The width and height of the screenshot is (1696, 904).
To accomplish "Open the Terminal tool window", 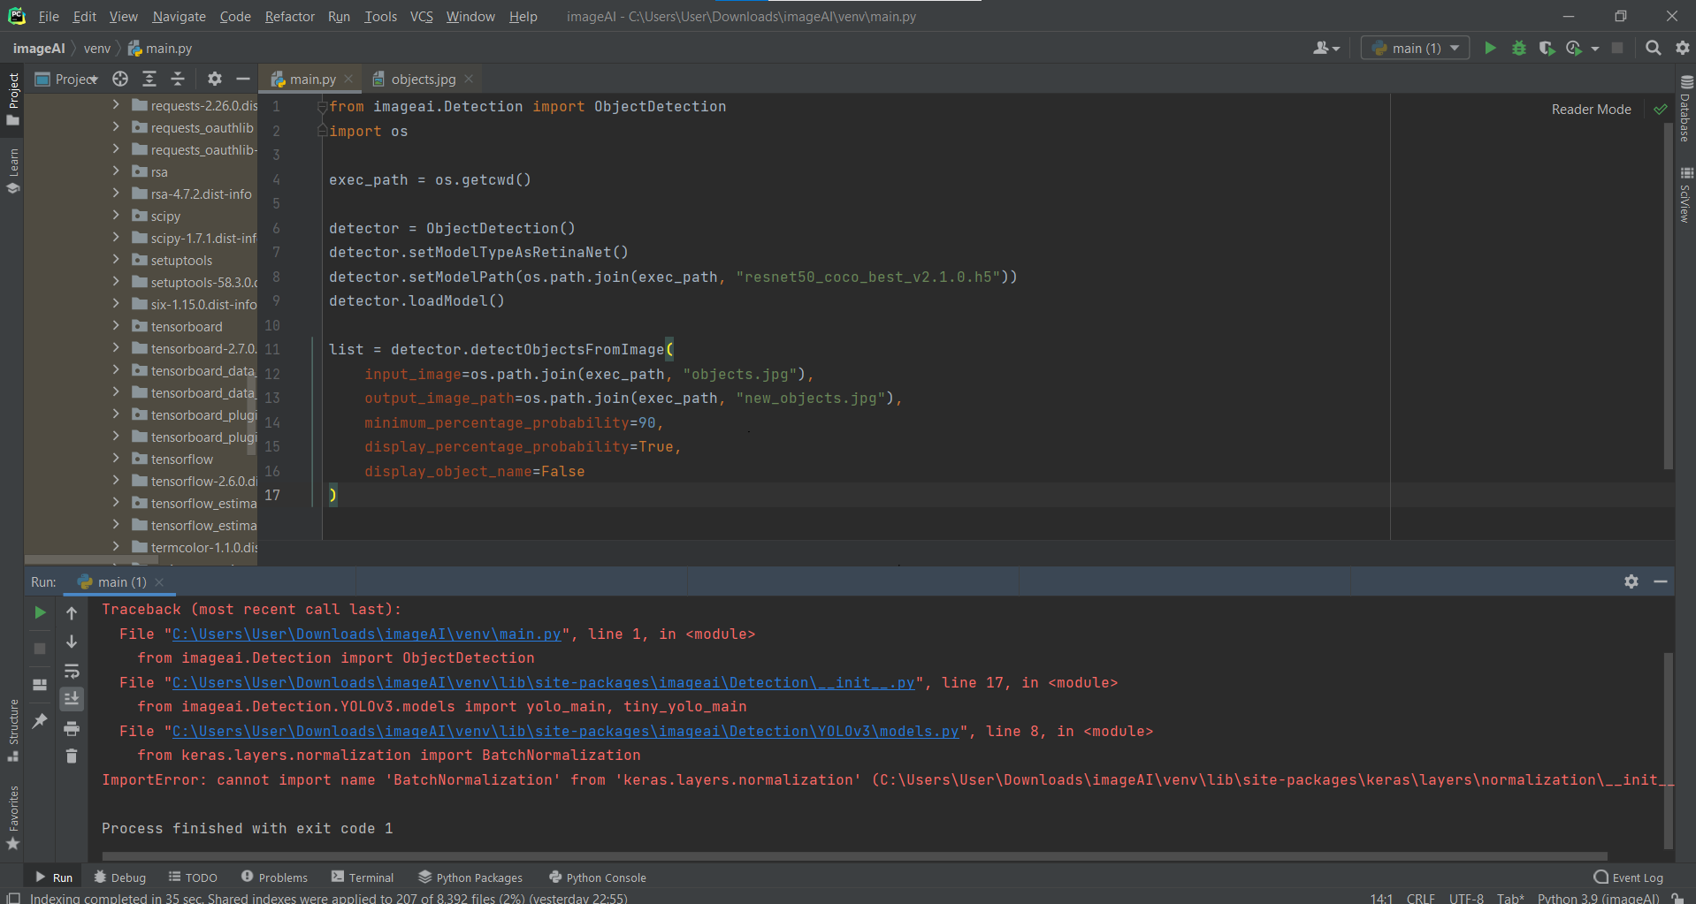I will click(x=363, y=877).
